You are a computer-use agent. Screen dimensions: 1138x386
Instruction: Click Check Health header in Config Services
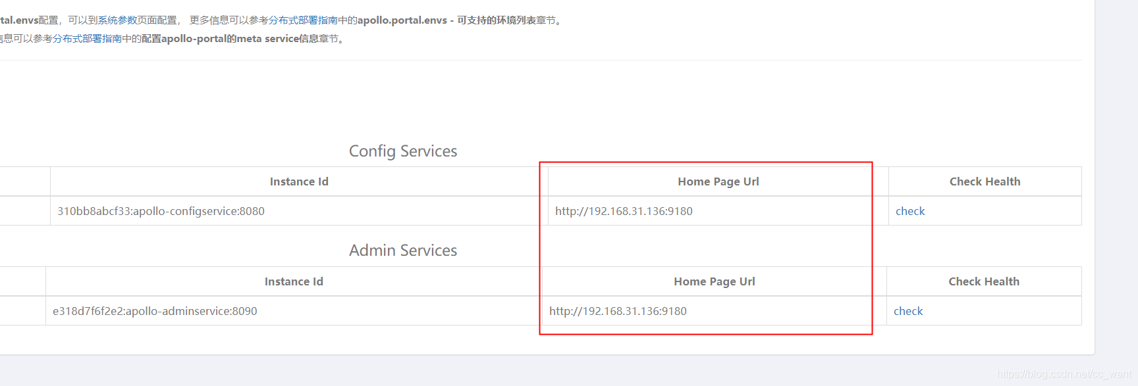985,182
